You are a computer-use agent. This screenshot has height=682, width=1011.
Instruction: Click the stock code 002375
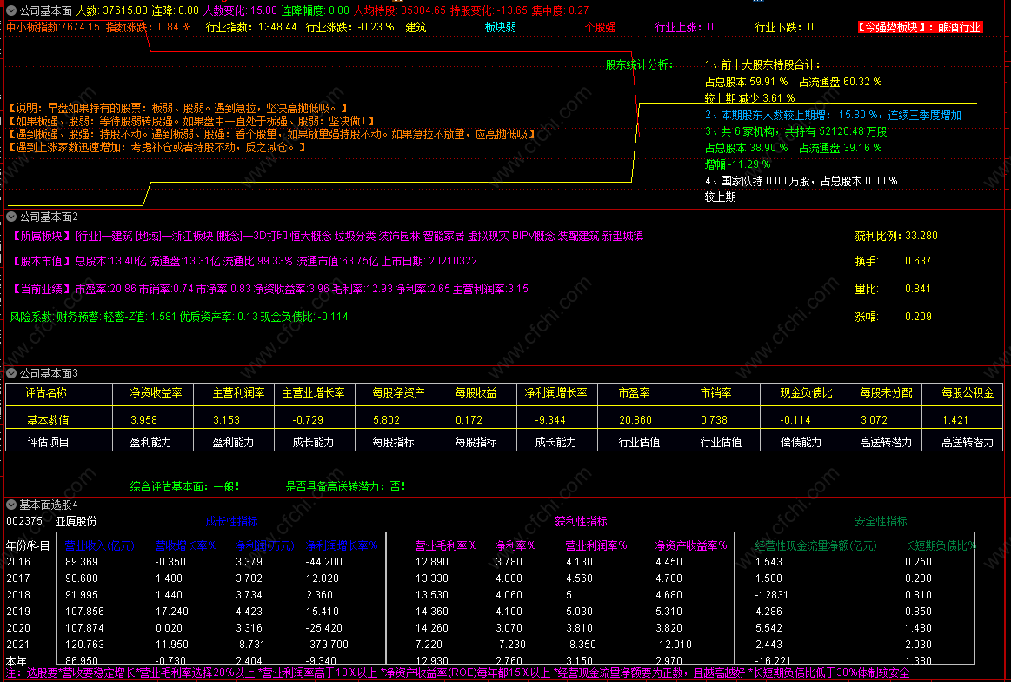coord(24,521)
